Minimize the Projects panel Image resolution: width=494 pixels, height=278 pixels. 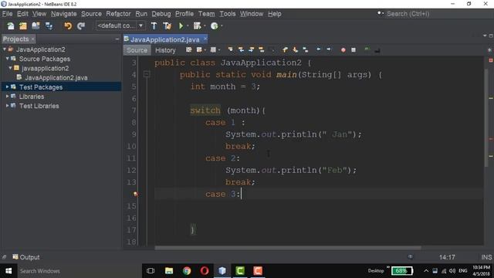117,39
